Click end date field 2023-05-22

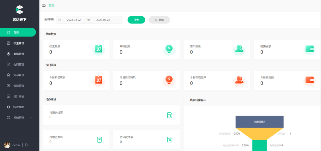(103, 20)
